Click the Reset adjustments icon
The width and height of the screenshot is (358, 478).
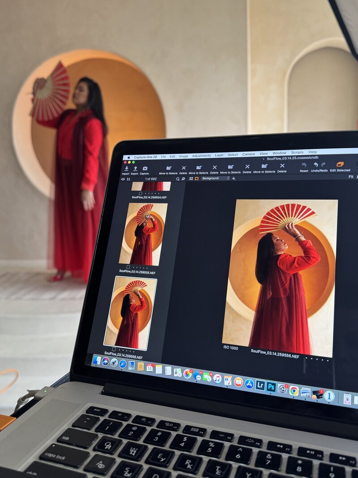pos(304,165)
